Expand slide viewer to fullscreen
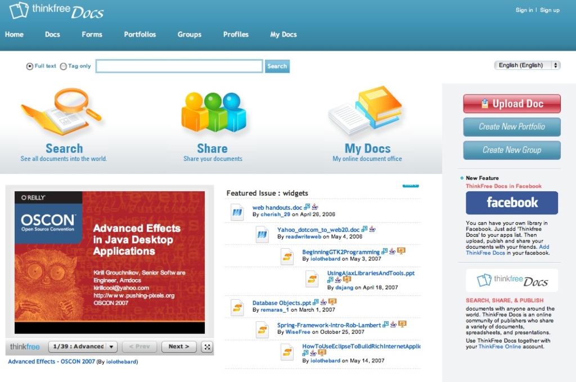Viewport: 576px width, 382px height. click(x=207, y=347)
